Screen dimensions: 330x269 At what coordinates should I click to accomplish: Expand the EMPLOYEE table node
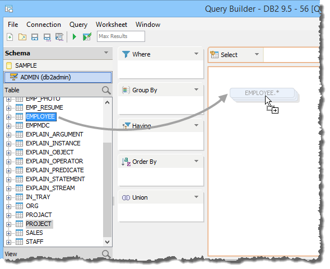click(8, 117)
